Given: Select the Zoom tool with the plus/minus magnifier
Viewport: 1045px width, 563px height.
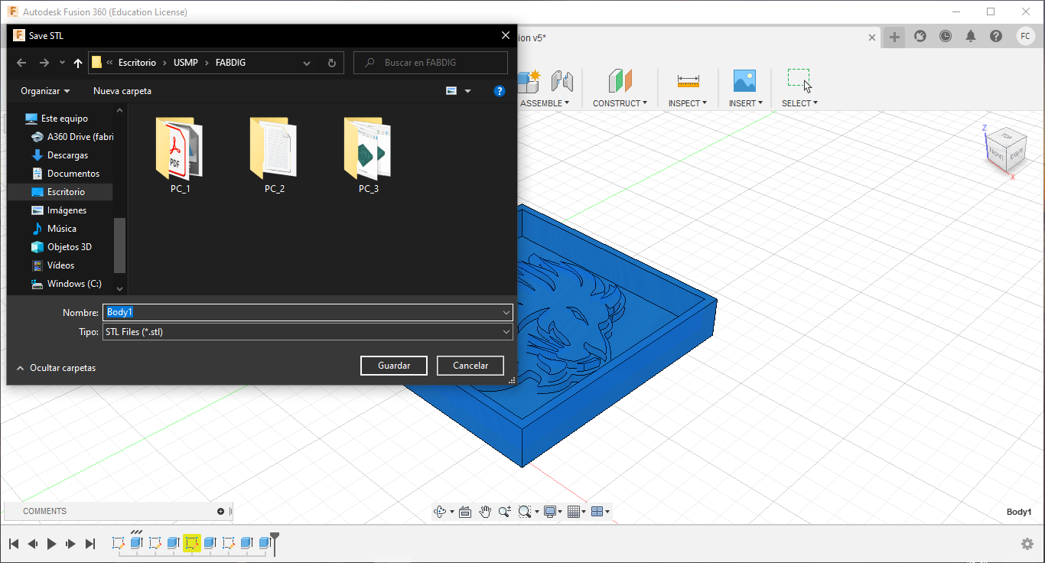Looking at the screenshot, I should (505, 512).
